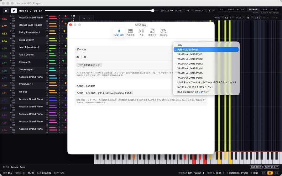
Task: Choose 内蔵 AUMIDISynth in the port menu
Action: [206, 49]
